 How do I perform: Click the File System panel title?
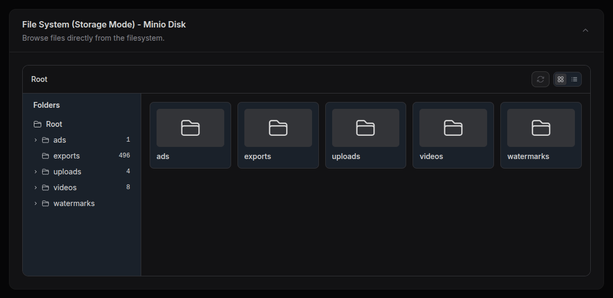(104, 24)
